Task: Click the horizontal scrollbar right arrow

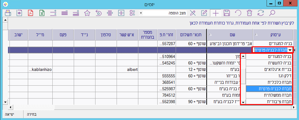Action: coord(294,107)
